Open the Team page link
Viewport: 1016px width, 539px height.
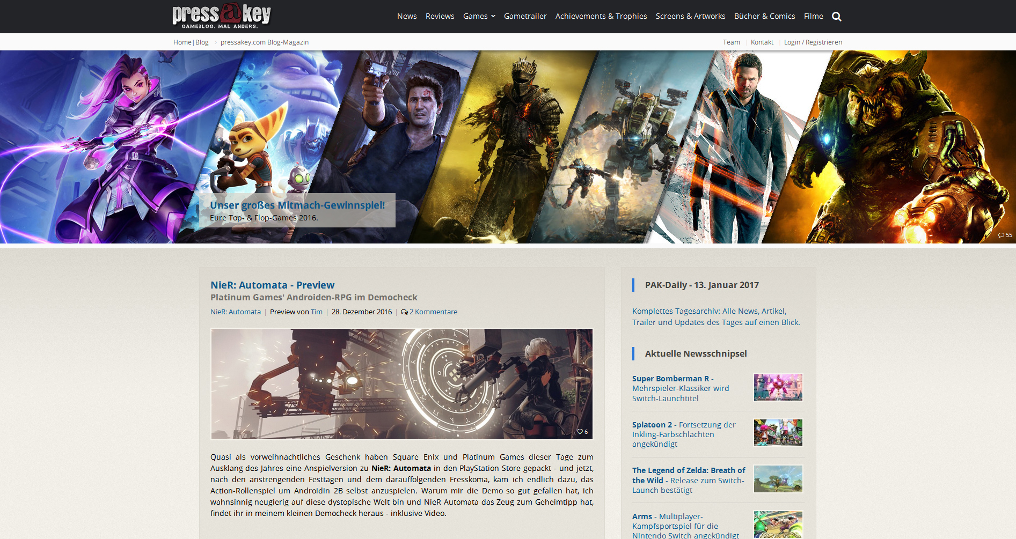[x=731, y=42]
